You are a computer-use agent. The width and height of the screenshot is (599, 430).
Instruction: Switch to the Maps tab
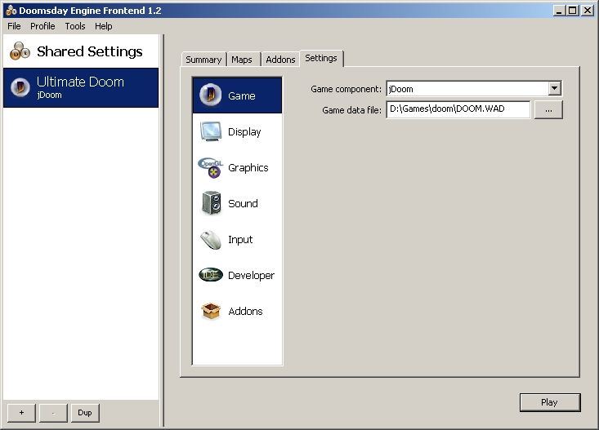[x=242, y=60]
